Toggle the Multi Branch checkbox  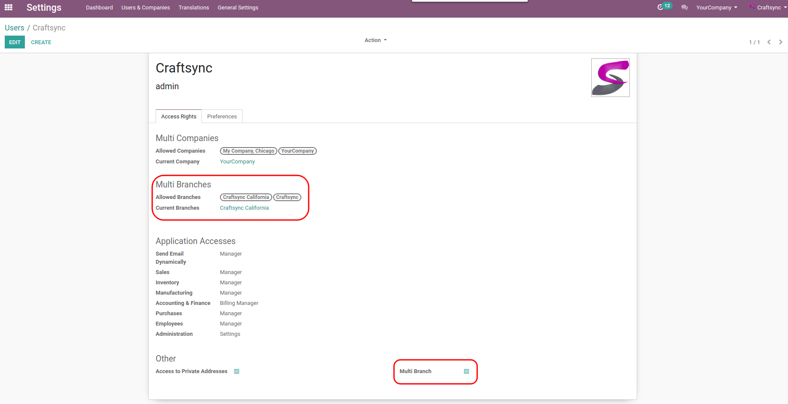466,371
